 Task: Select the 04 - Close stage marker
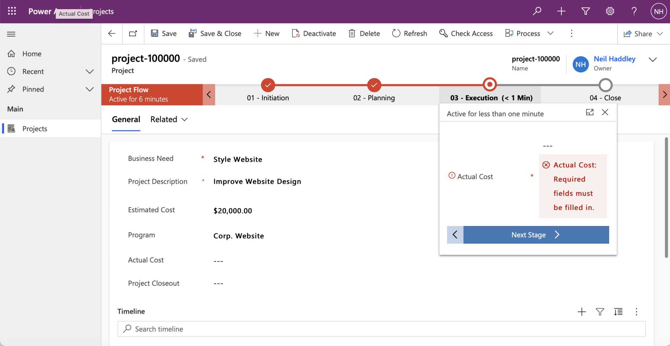click(605, 85)
